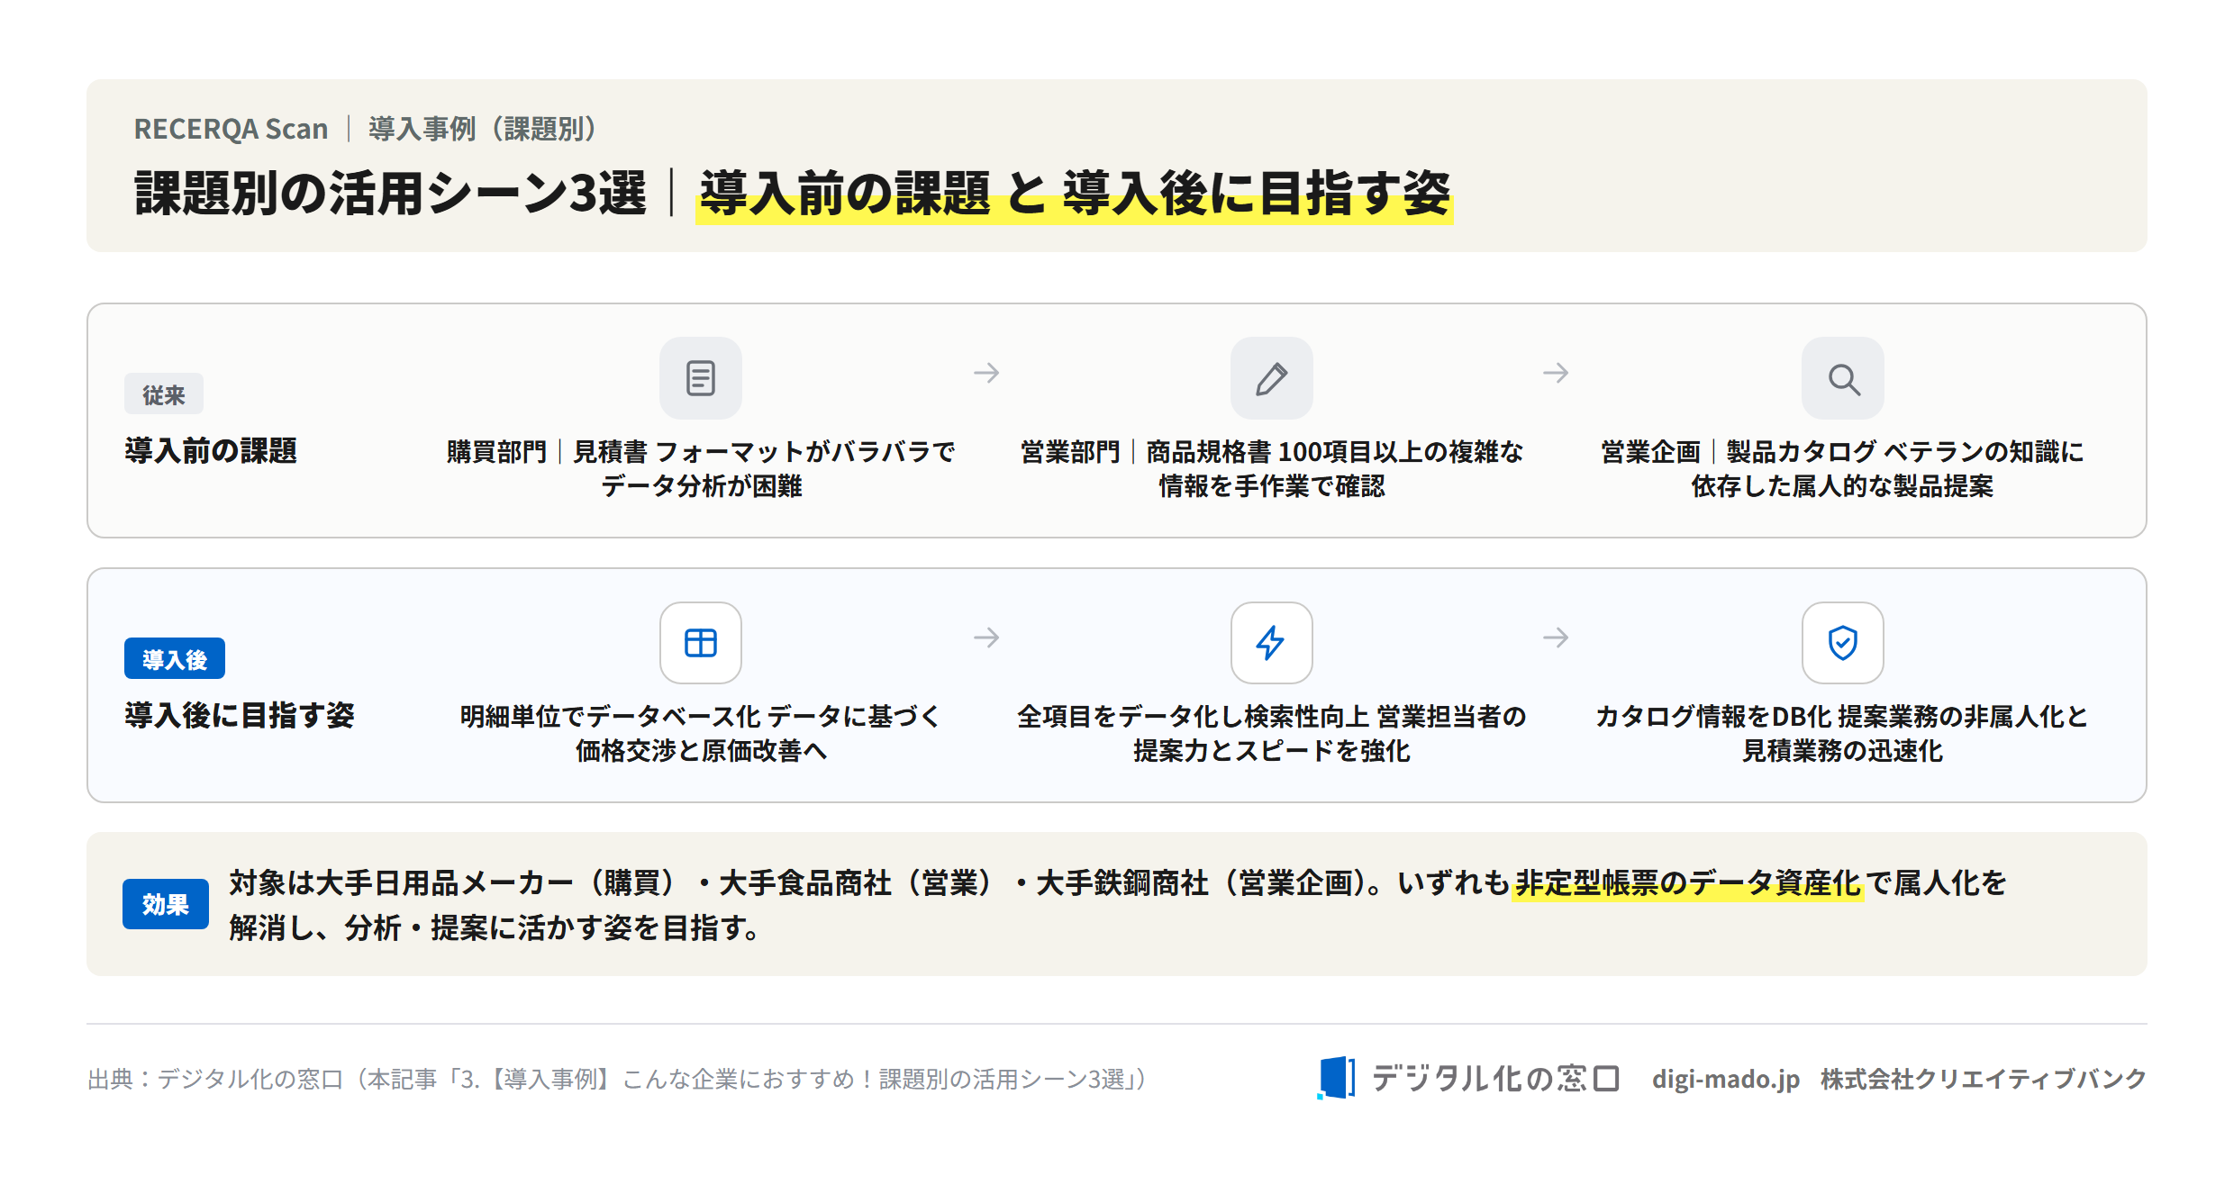Click highlighted 導入前の課題 と 導入後に目指す姿 title

tap(1075, 194)
